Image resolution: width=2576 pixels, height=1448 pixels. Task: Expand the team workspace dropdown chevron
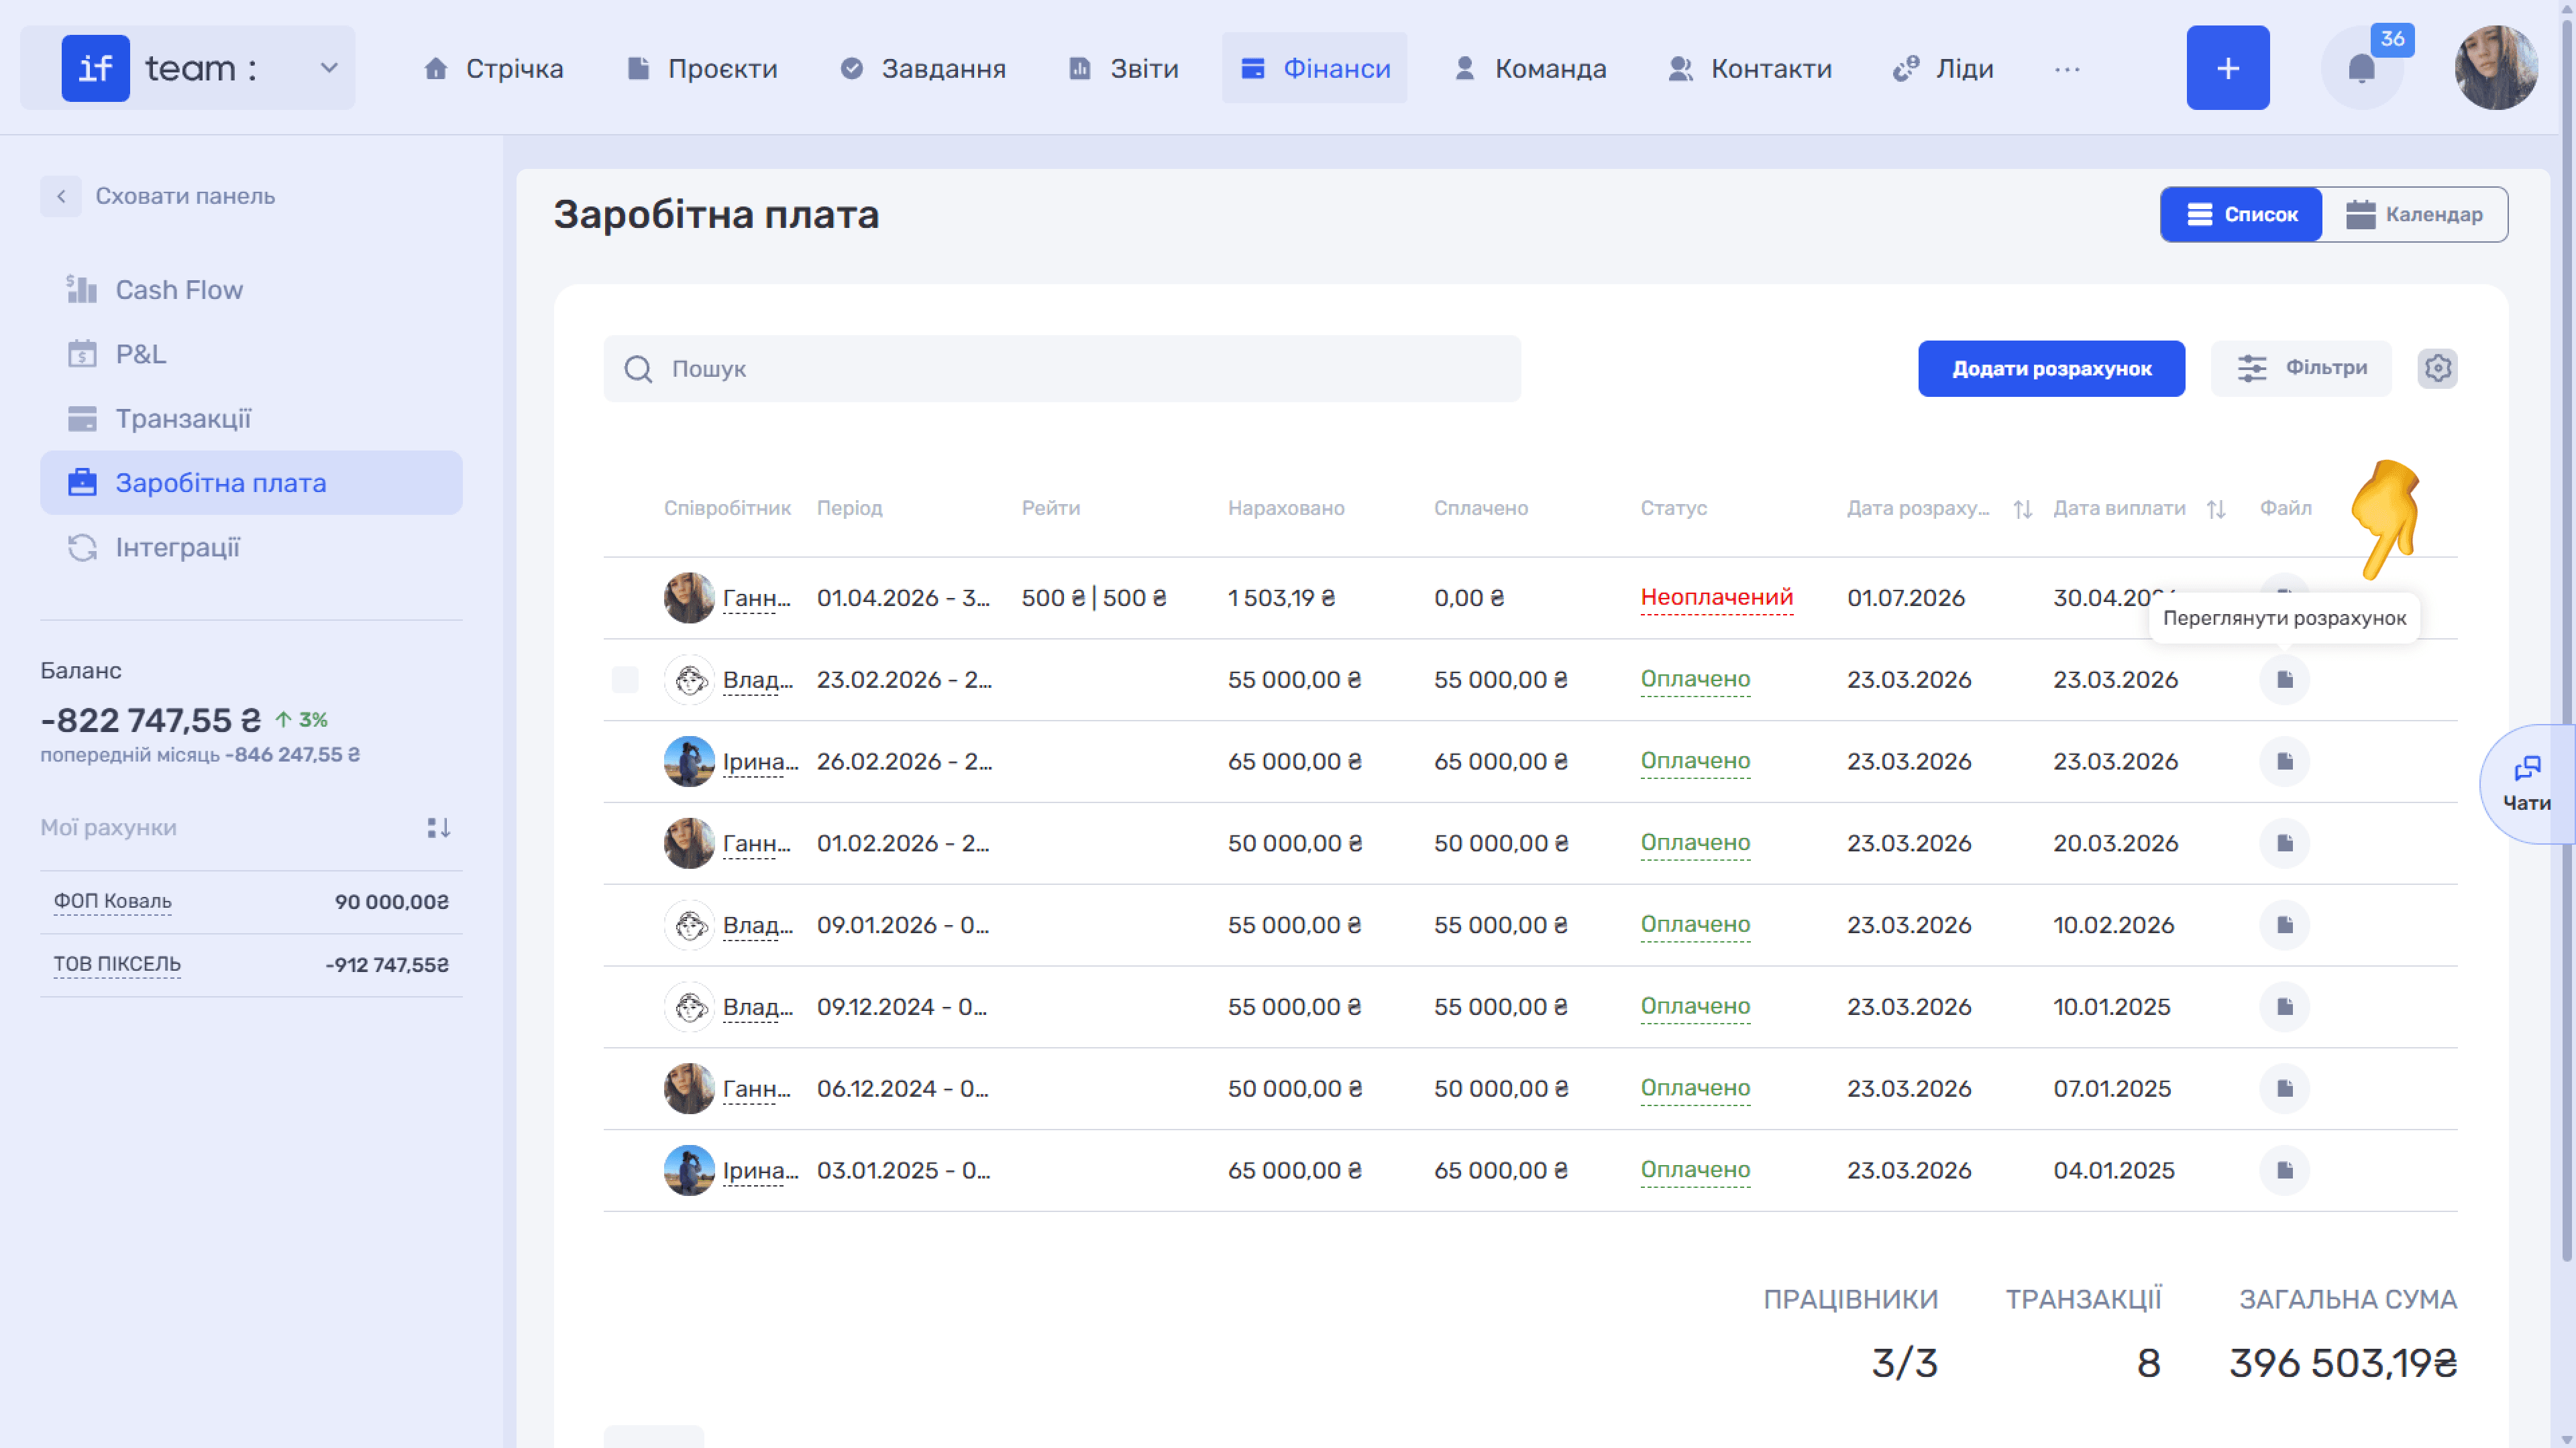pos(329,68)
